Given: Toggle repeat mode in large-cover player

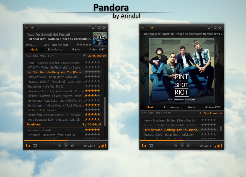Looking at the screenshot, I should click(x=151, y=146).
